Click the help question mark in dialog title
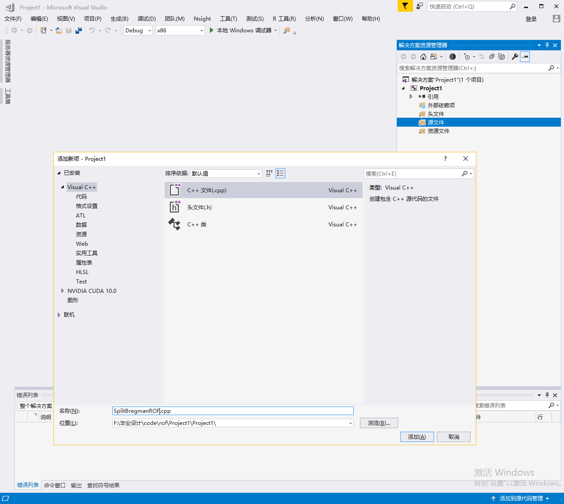The image size is (564, 504). (445, 159)
